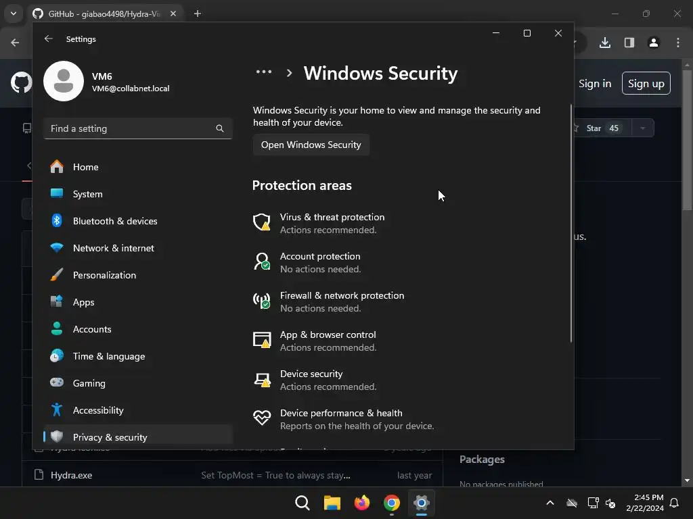This screenshot has height=519, width=693.
Task: Click Chrome back navigation arrow
Action: [15, 43]
